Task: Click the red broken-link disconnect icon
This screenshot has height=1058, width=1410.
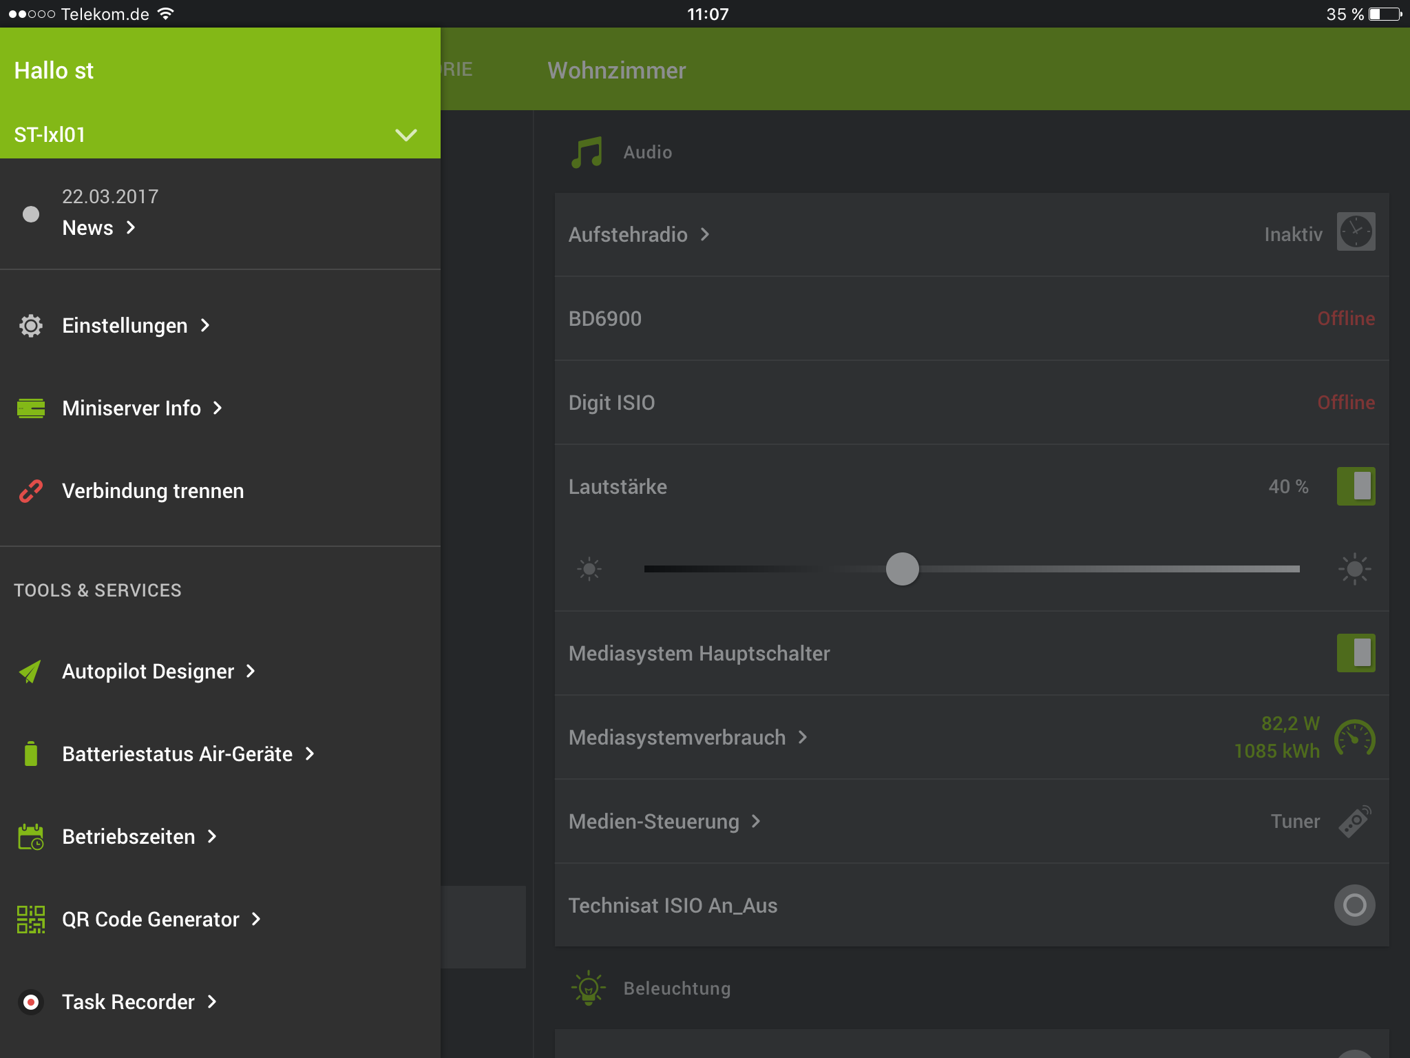Action: (31, 491)
